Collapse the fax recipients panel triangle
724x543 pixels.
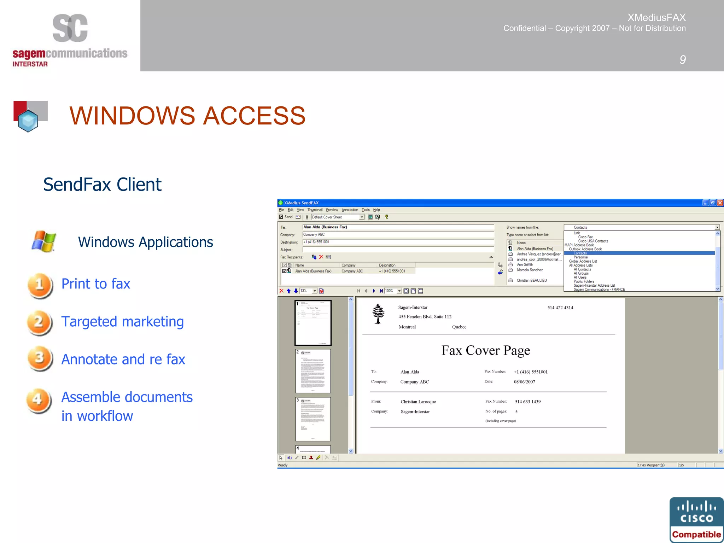click(491, 257)
